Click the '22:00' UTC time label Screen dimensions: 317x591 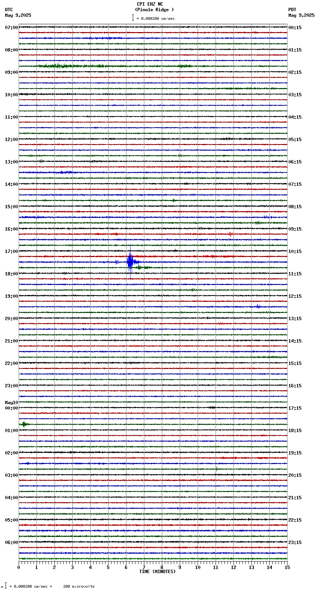tap(12, 363)
